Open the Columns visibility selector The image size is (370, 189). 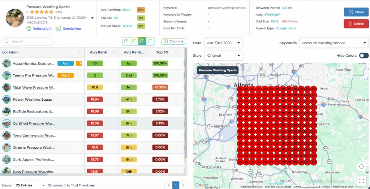[x=173, y=41]
